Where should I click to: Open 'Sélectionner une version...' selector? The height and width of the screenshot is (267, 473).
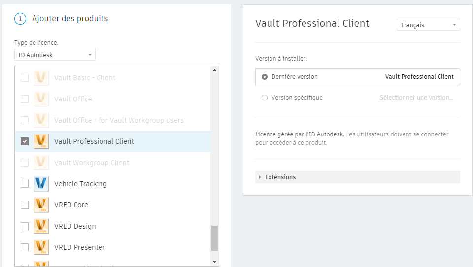tap(416, 98)
